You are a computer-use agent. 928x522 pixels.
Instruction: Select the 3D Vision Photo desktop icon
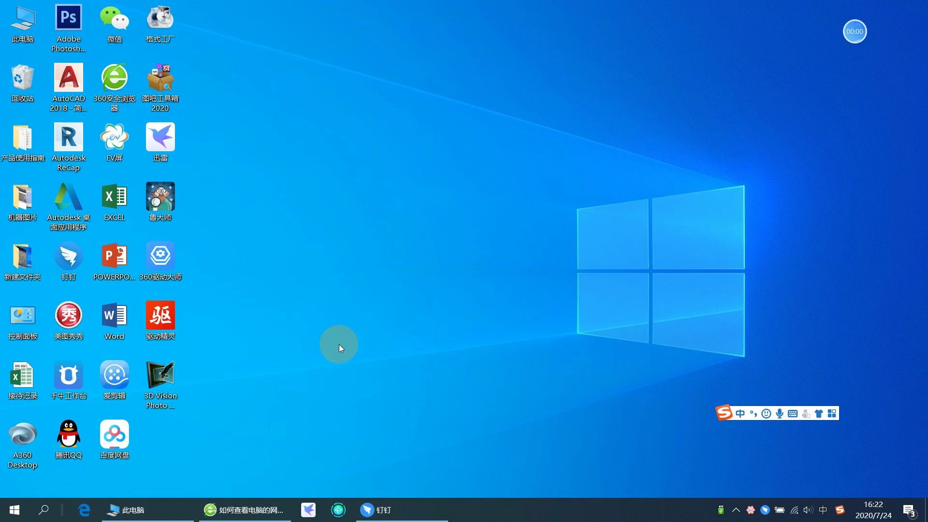(x=160, y=385)
